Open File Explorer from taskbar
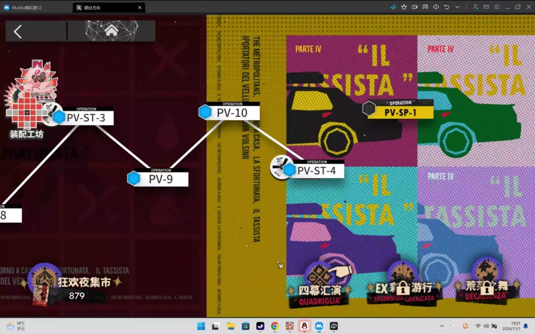Viewport: 535px width, 334px height. click(231, 326)
